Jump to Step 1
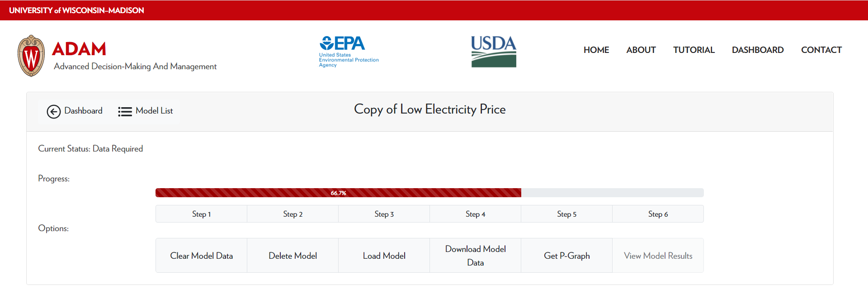Screen dimensions: 868x299 pos(201,214)
